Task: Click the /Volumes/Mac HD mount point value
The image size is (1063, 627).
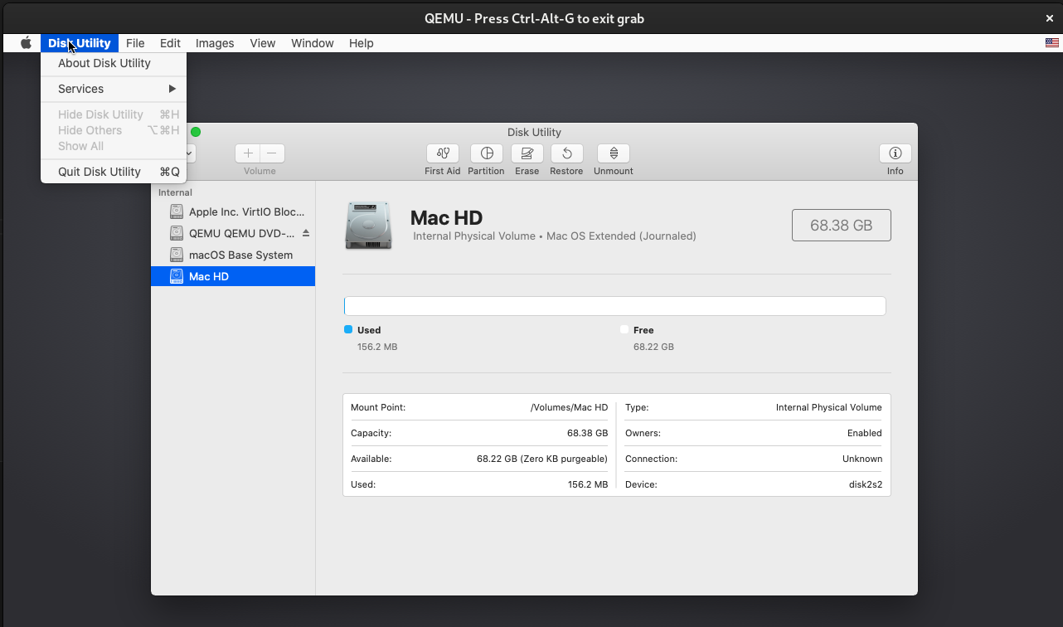Action: pyautogui.click(x=569, y=407)
